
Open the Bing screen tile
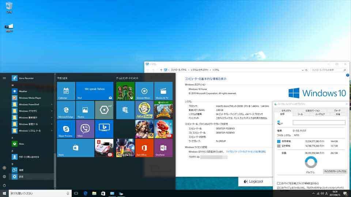[104, 129]
